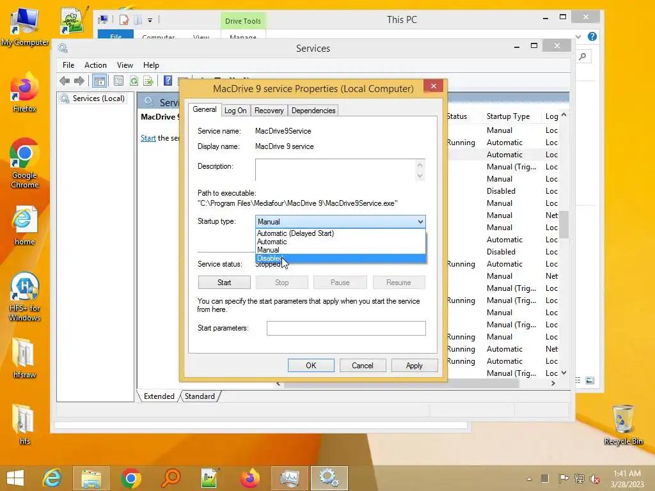Screen dimensions: 655x491
Task: Click the taskbar clock showing 1:41 AM
Action: point(627,478)
